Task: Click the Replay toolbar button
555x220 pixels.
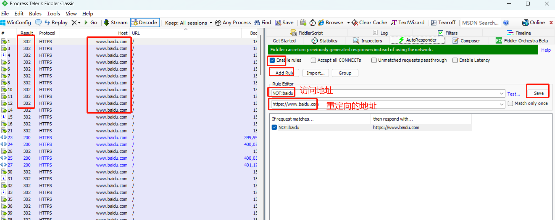Action: (x=56, y=23)
